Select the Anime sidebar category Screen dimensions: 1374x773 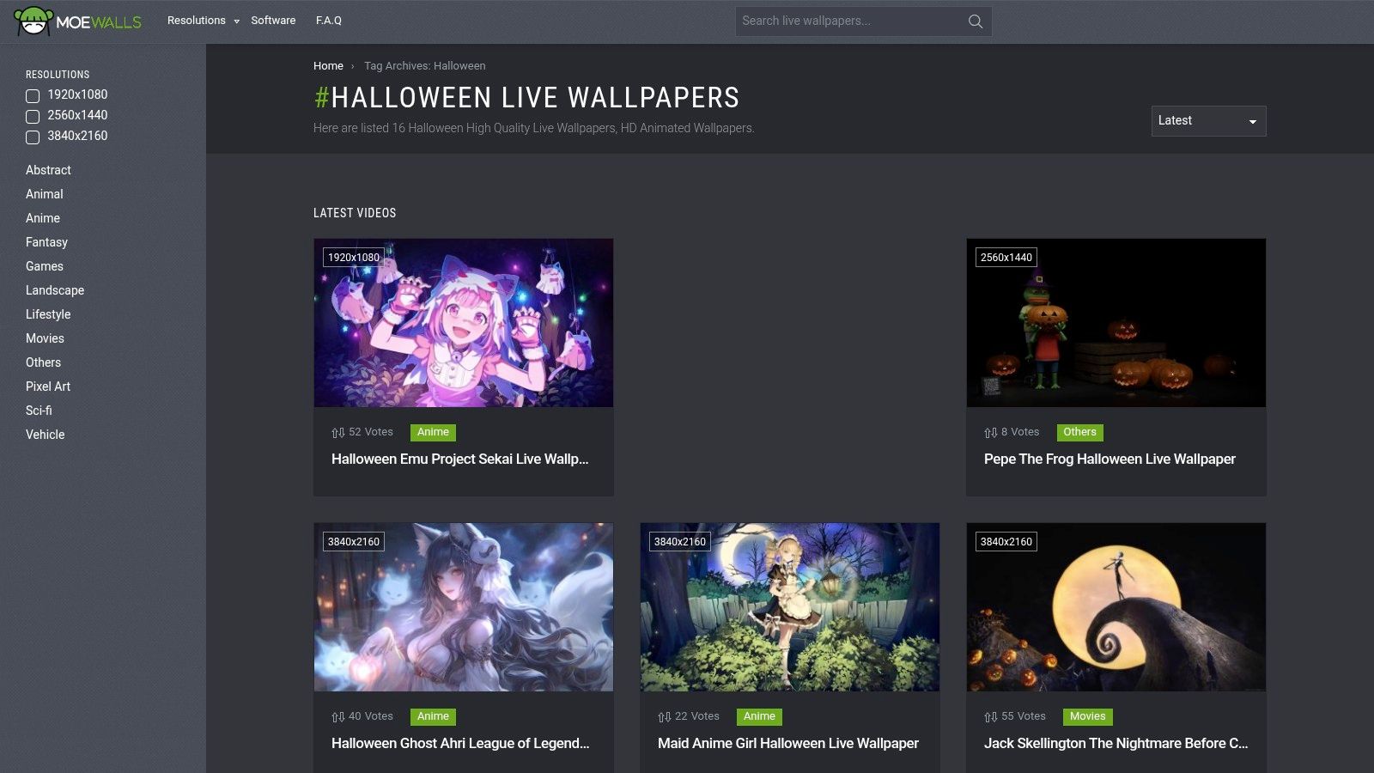pos(43,218)
